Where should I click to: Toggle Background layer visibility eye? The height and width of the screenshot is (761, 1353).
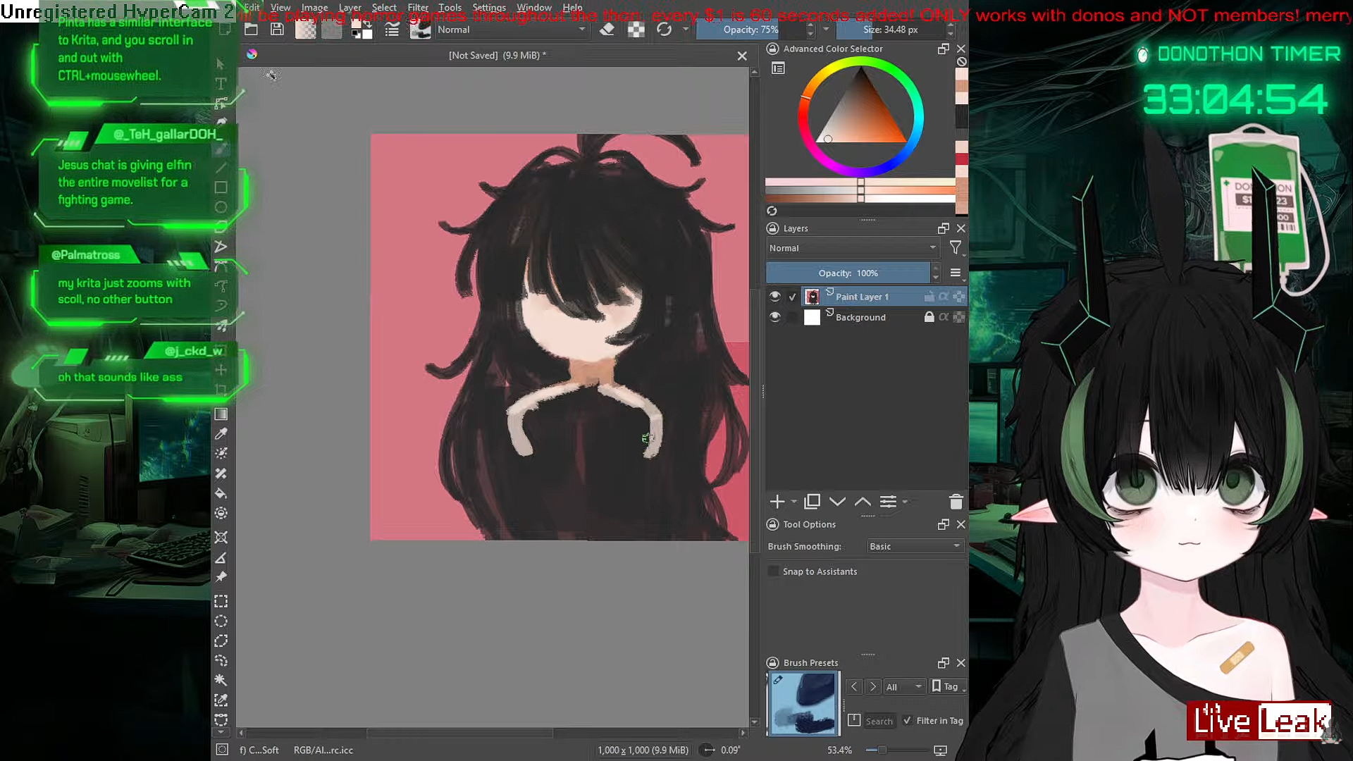point(774,317)
